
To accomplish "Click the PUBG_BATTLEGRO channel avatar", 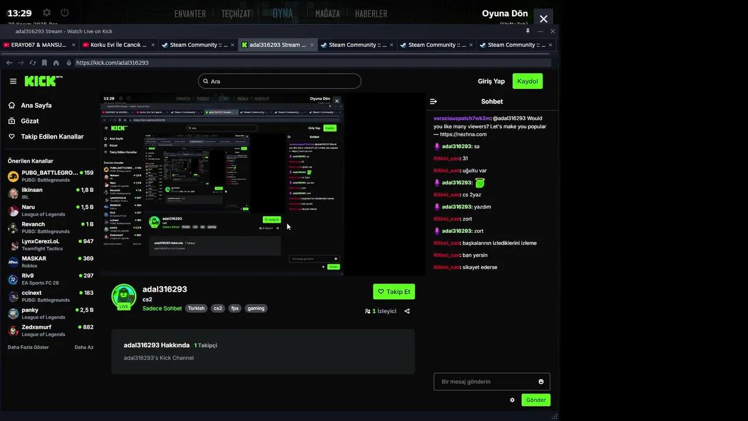I will [x=13, y=177].
